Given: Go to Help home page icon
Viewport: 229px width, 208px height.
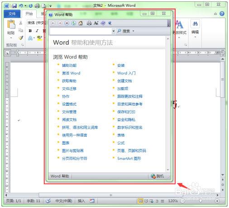Looking at the screenshot, I should 81,23.
